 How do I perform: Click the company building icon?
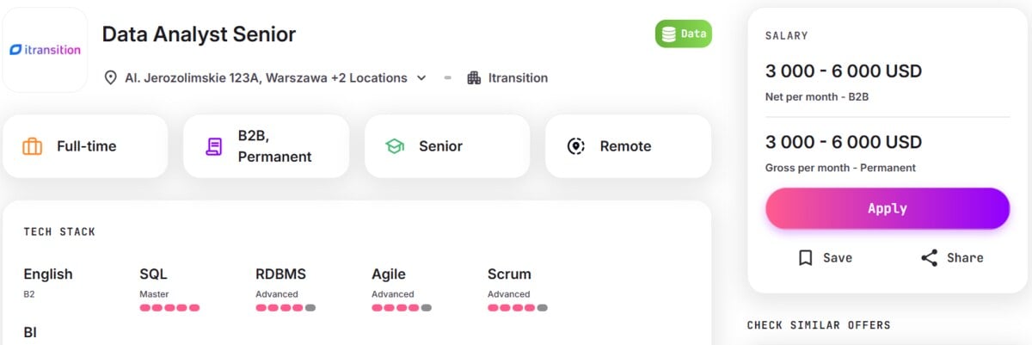pos(474,77)
